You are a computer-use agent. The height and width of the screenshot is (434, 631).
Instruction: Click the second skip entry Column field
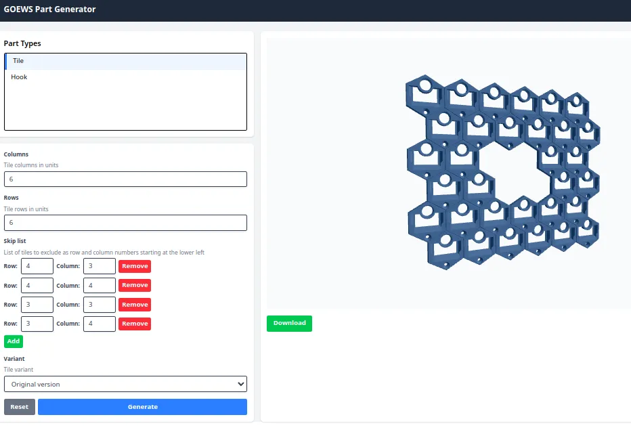click(100, 286)
